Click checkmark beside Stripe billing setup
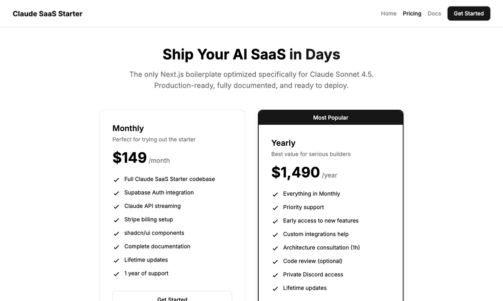The height and width of the screenshot is (301, 503). tap(116, 220)
